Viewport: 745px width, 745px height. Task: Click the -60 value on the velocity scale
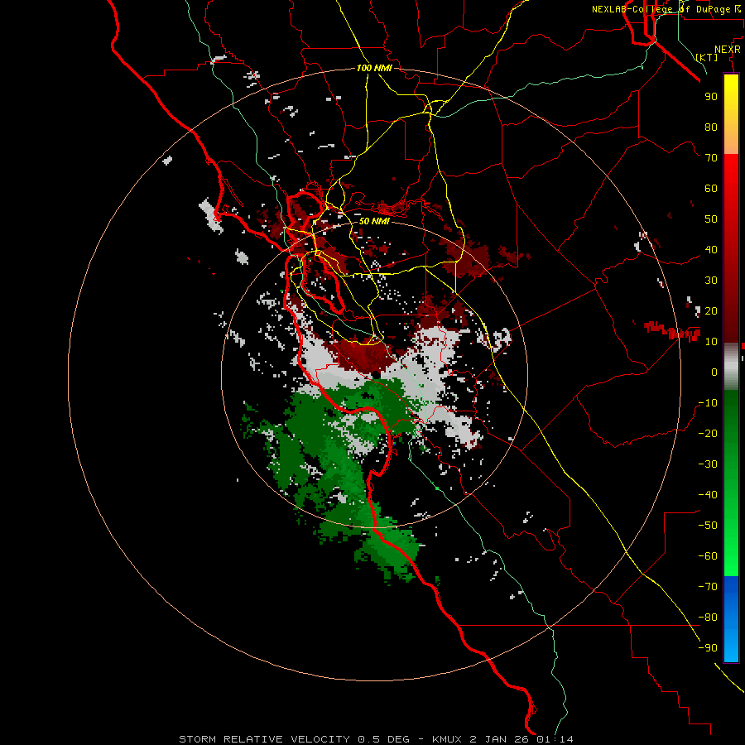coord(708,556)
